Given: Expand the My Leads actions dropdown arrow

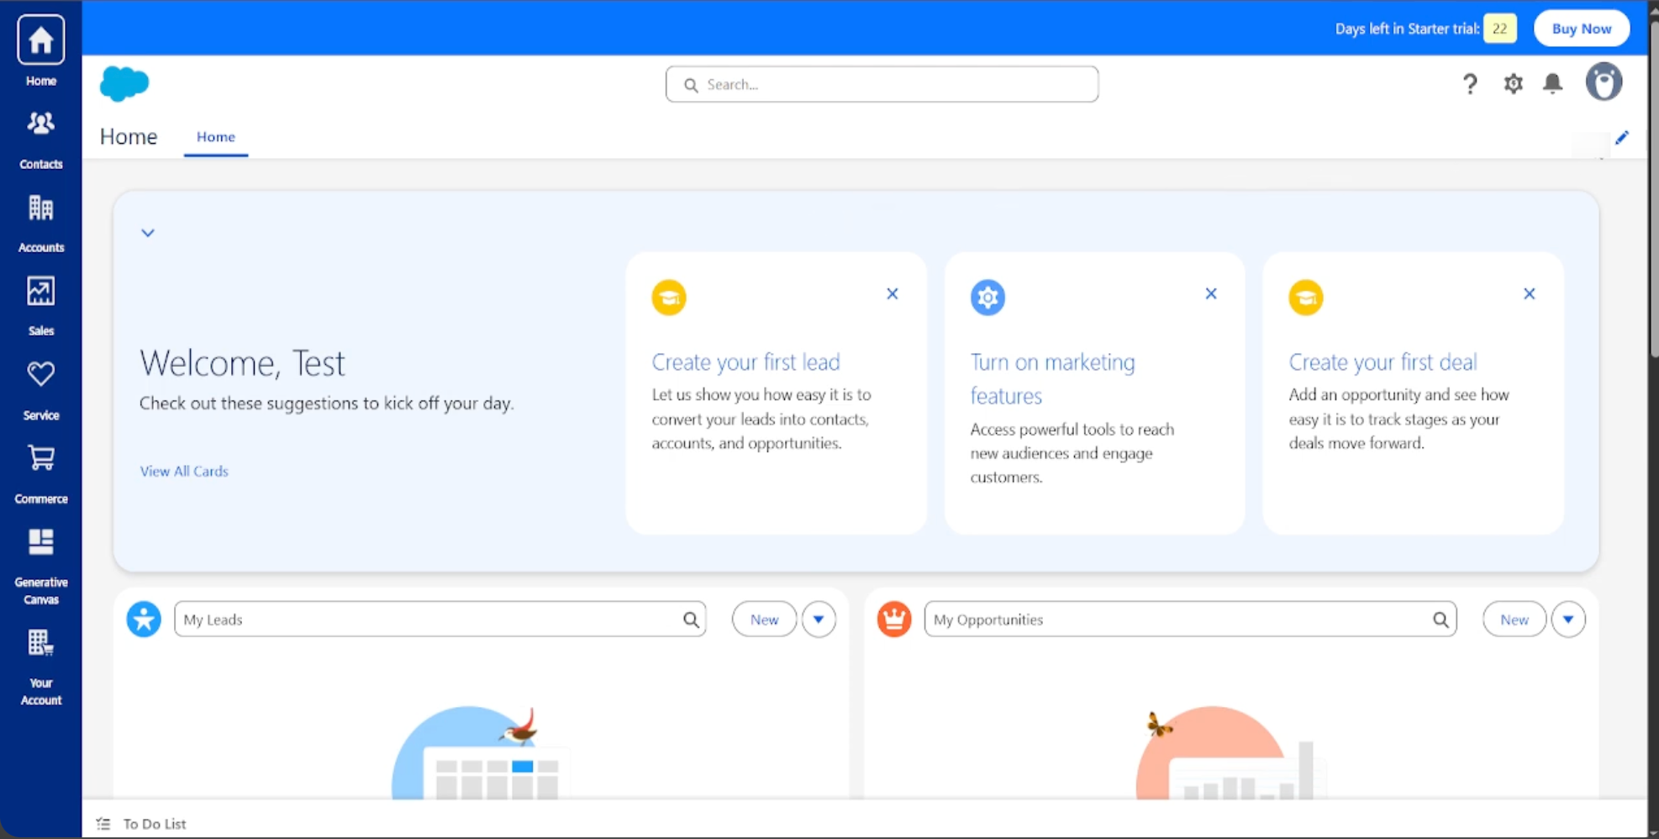Looking at the screenshot, I should pyautogui.click(x=819, y=620).
